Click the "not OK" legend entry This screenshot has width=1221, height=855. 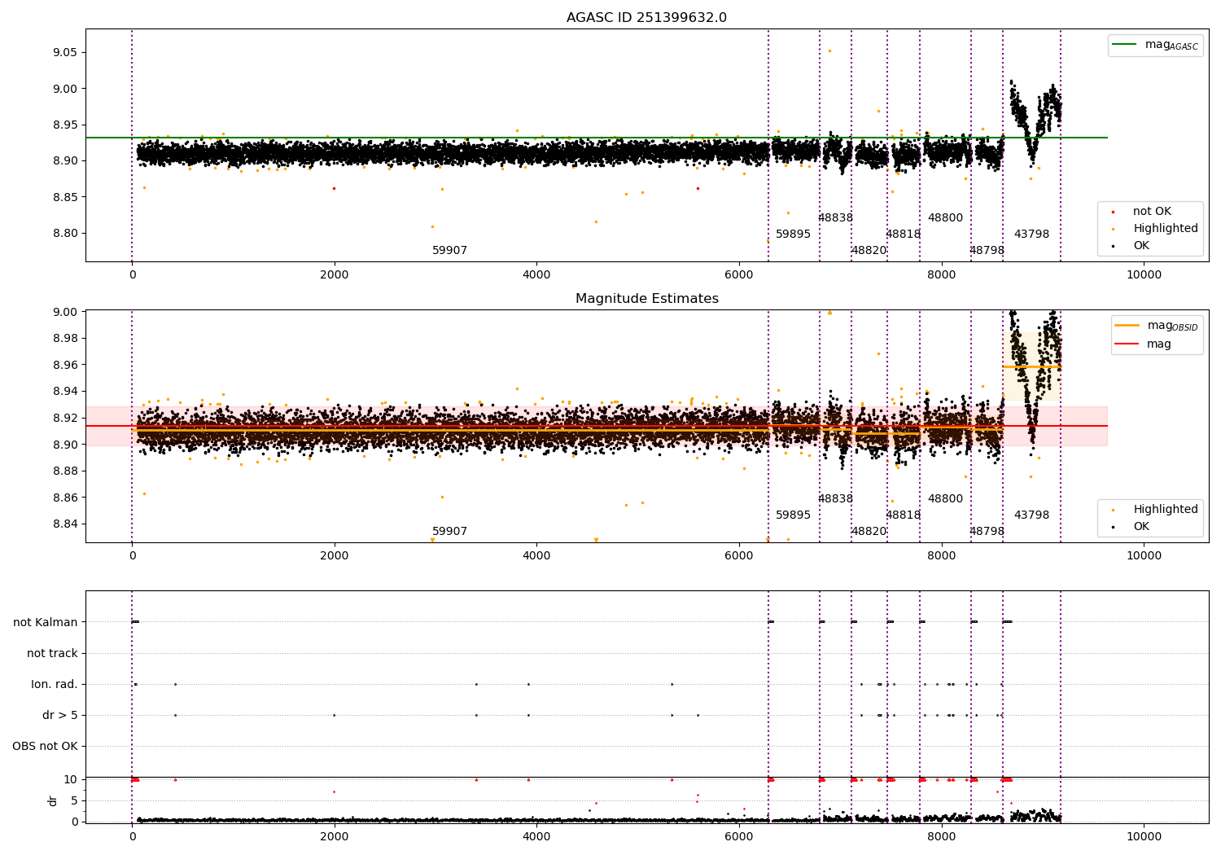1151,212
